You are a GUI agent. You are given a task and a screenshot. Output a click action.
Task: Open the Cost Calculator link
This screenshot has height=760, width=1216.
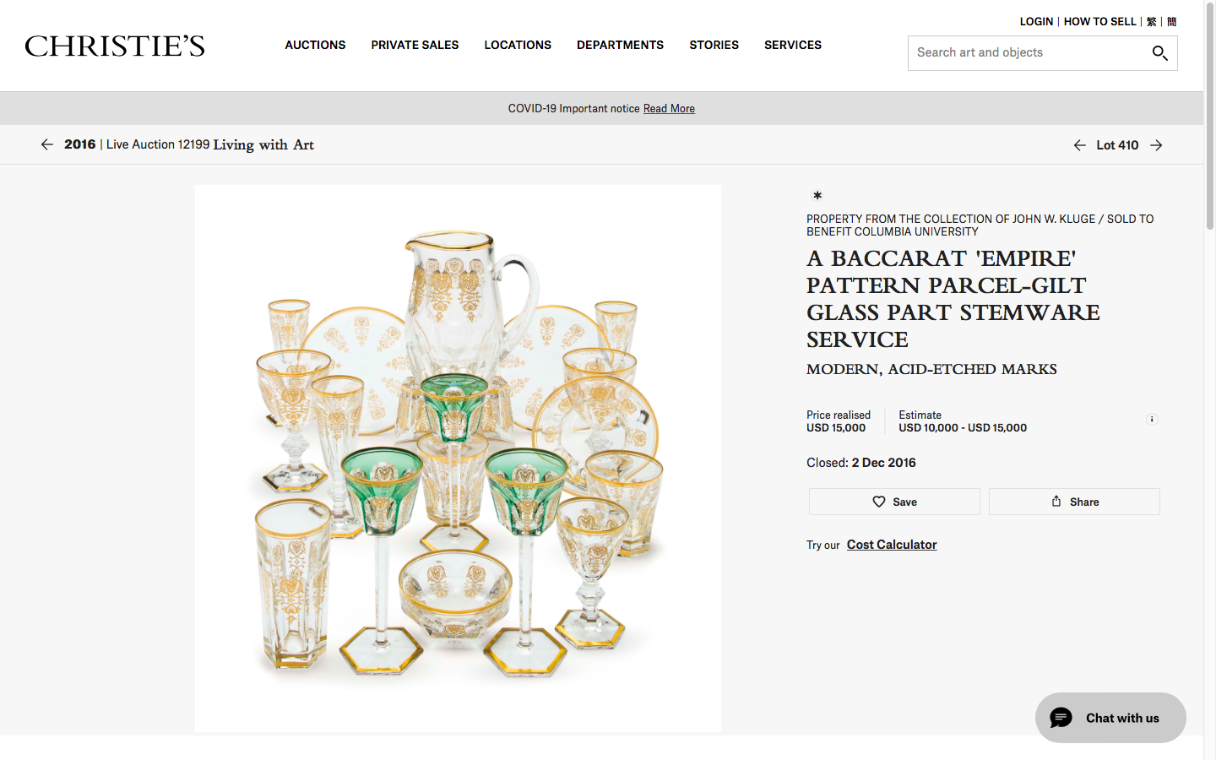(892, 545)
